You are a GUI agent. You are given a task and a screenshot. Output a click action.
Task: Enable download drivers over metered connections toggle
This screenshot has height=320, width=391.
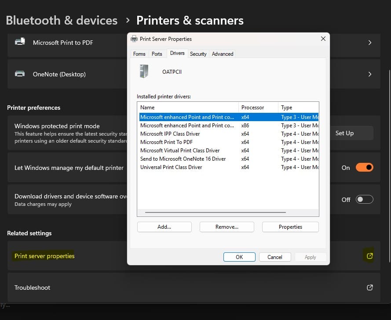(x=364, y=199)
